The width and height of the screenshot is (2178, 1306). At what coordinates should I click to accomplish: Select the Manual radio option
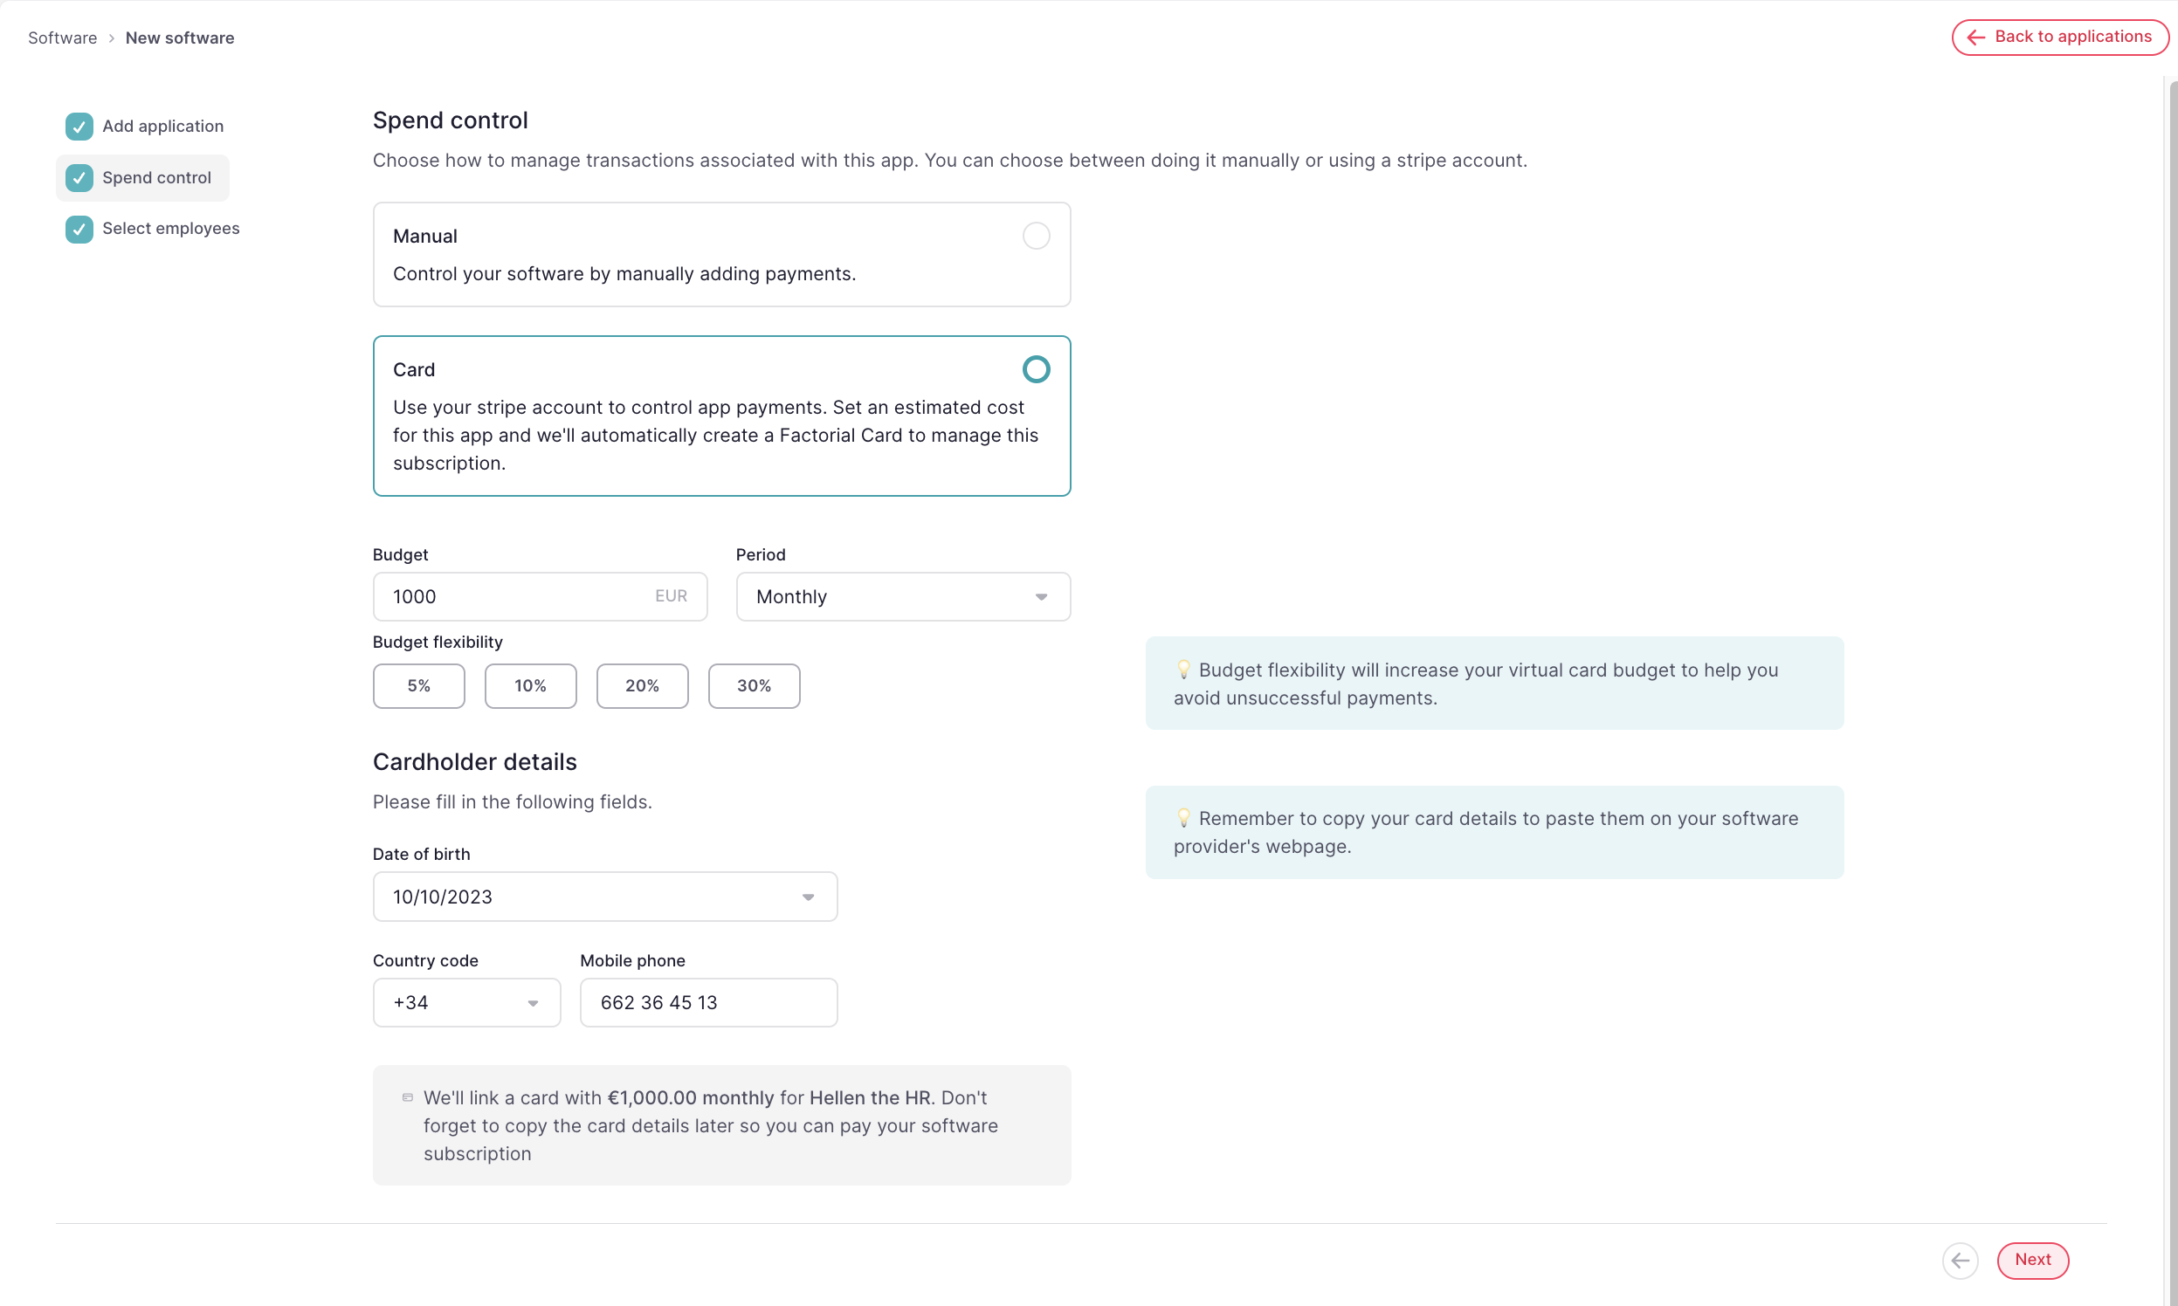pyautogui.click(x=1036, y=236)
